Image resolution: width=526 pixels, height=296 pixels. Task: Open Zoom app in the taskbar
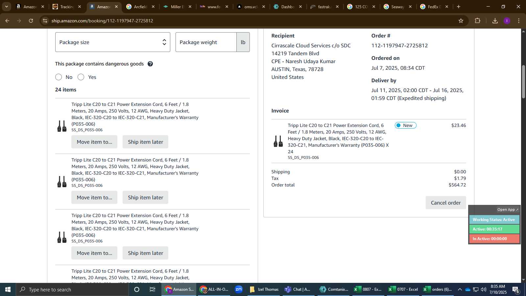click(x=239, y=289)
